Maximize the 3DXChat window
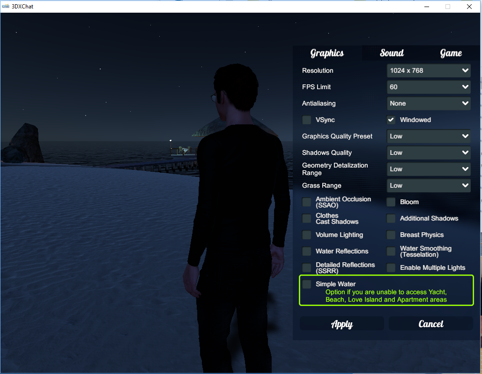Image resolution: width=482 pixels, height=374 pixels. pos(448,7)
